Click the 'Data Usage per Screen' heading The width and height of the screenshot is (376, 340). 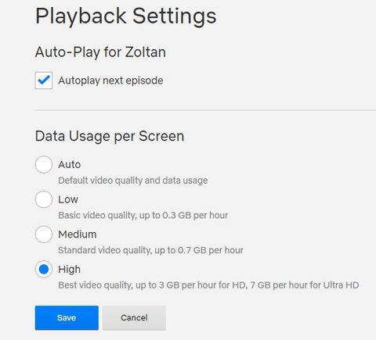(x=110, y=136)
